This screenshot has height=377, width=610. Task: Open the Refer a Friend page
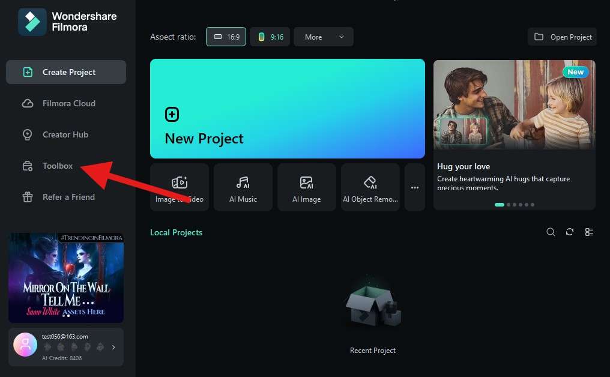[66, 198]
